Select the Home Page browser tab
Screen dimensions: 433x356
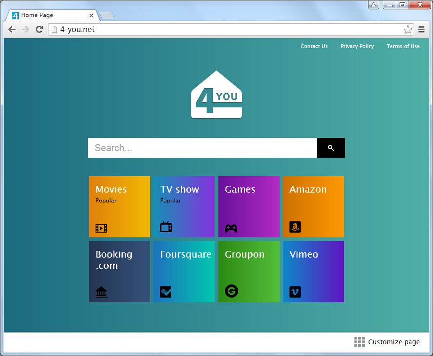[52, 15]
